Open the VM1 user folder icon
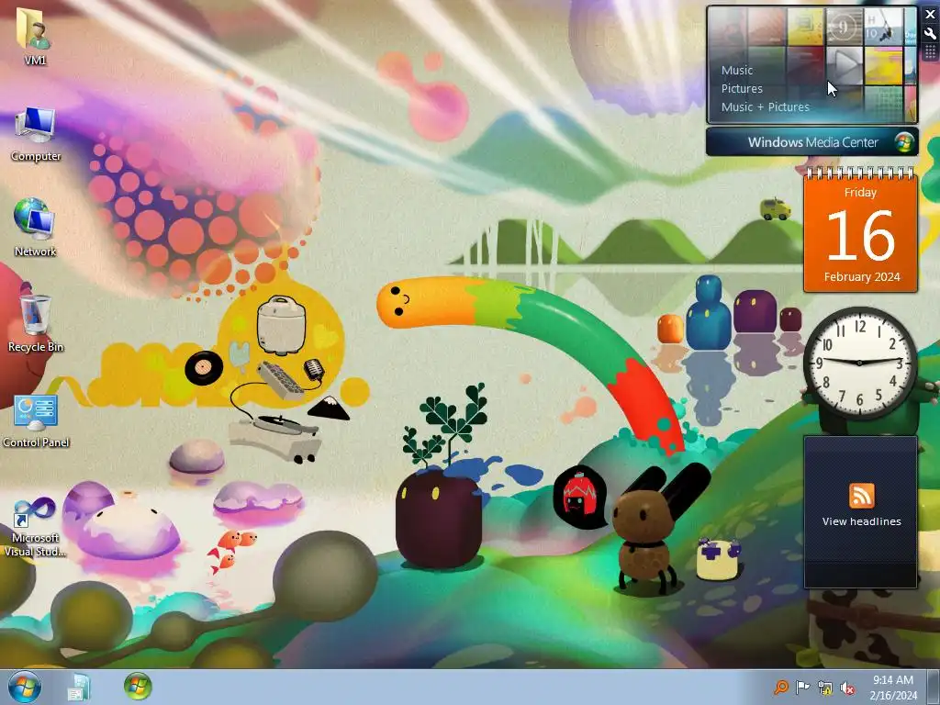Viewport: 940px width, 705px height. click(35, 35)
